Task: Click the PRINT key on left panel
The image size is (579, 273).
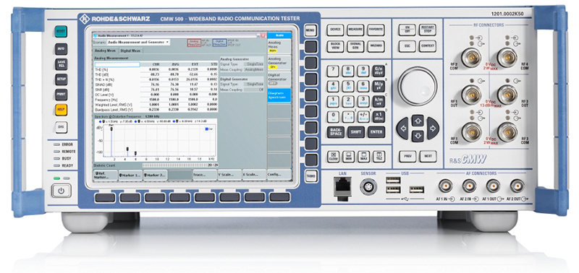Action: tap(62, 95)
